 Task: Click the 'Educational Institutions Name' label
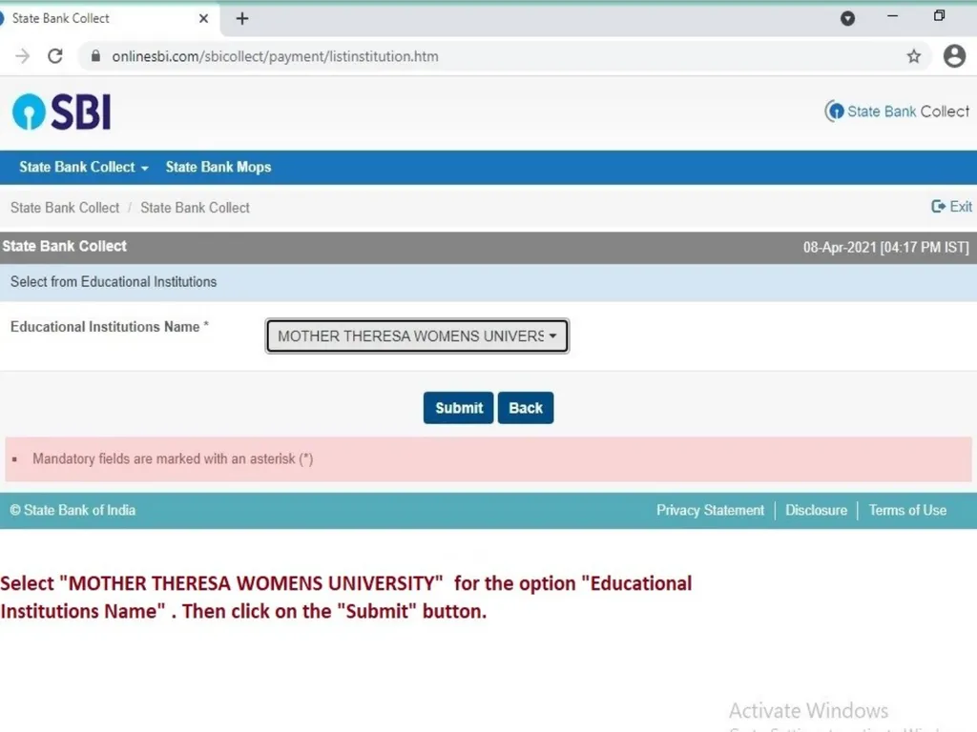tap(110, 327)
